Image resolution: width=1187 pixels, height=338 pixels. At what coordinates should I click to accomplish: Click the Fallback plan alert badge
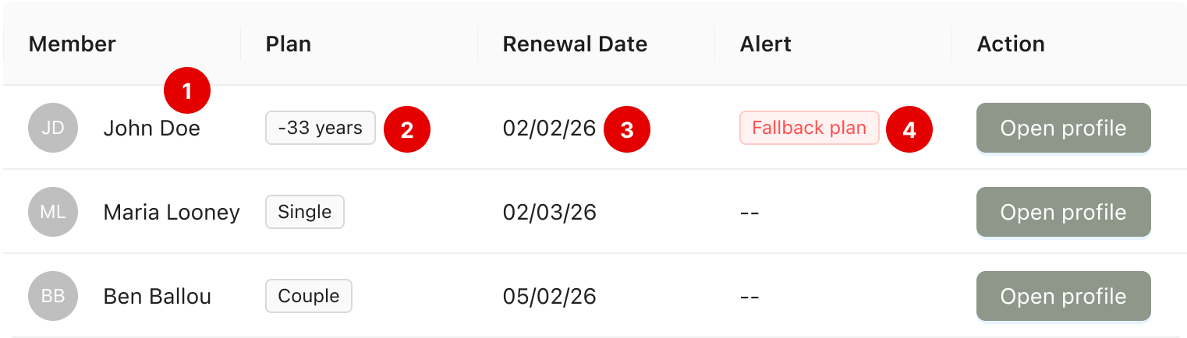click(x=810, y=128)
